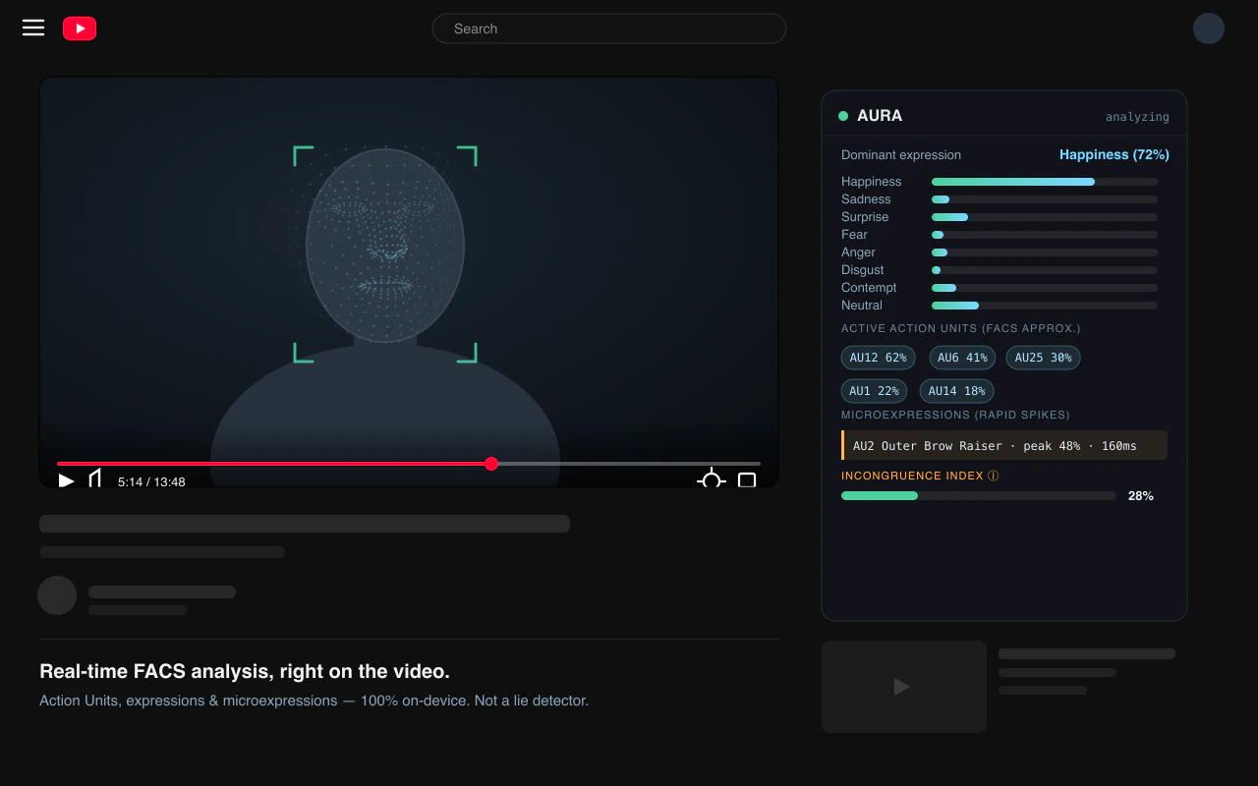Click the 28% incongruence value

(1140, 496)
